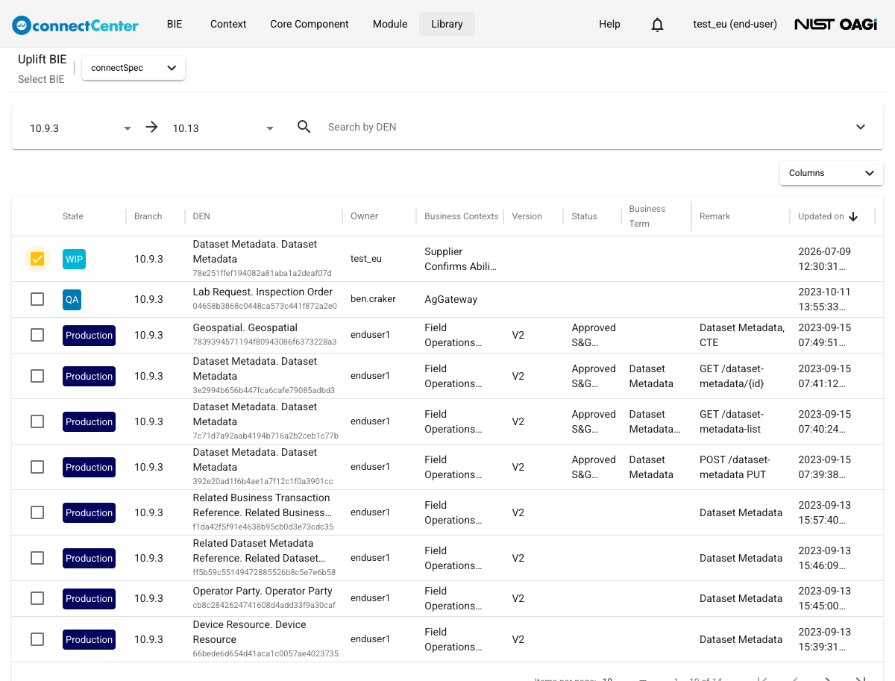Open the Library menu

pos(447,24)
